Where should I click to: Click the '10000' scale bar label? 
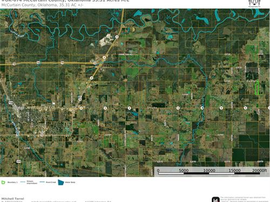(x=209, y=170)
